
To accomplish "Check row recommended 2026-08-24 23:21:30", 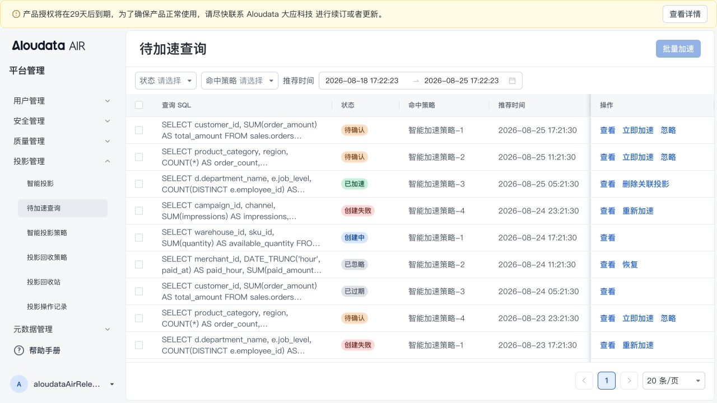I will tap(139, 210).
